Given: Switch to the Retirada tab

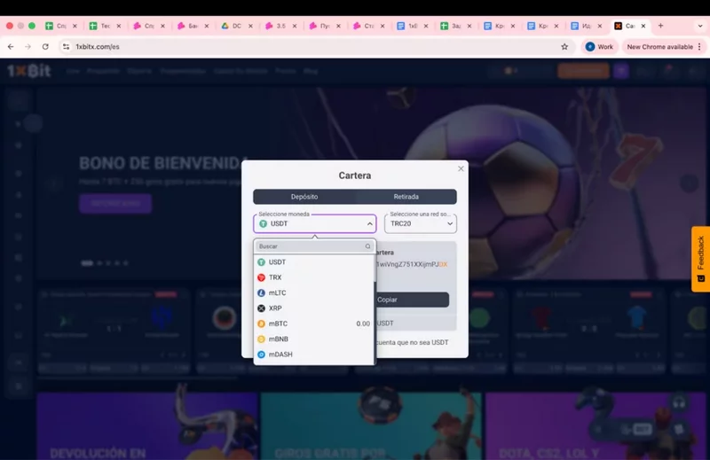Looking at the screenshot, I should tap(406, 197).
